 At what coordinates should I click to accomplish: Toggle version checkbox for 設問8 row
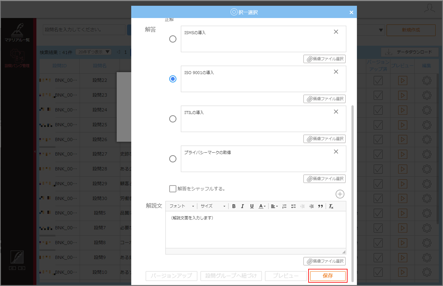click(x=378, y=243)
